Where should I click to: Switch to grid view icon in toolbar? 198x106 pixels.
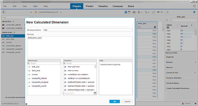coord(126,12)
